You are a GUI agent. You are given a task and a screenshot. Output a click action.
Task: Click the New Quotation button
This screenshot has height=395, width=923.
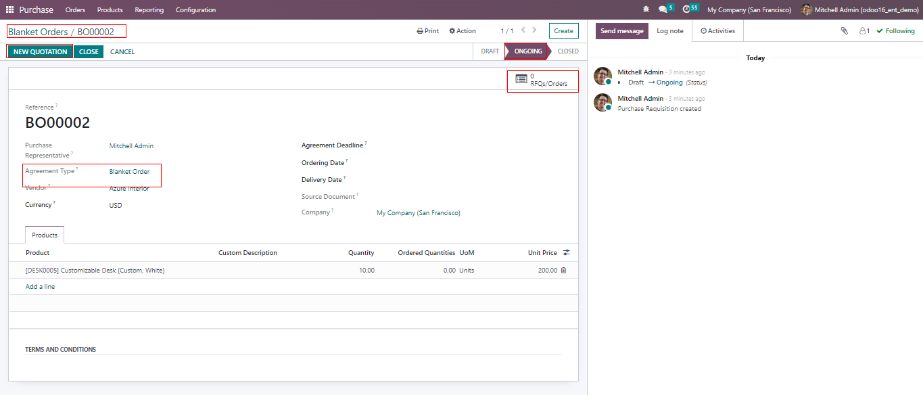pyautogui.click(x=40, y=52)
